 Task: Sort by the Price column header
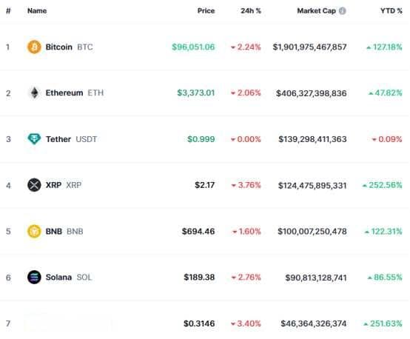[x=206, y=10]
